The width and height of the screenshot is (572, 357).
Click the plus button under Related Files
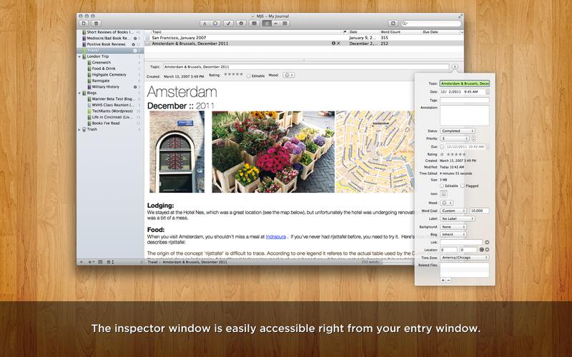click(x=443, y=280)
